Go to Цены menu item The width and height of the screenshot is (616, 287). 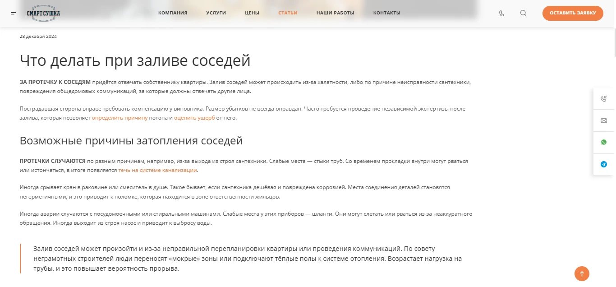252,13
